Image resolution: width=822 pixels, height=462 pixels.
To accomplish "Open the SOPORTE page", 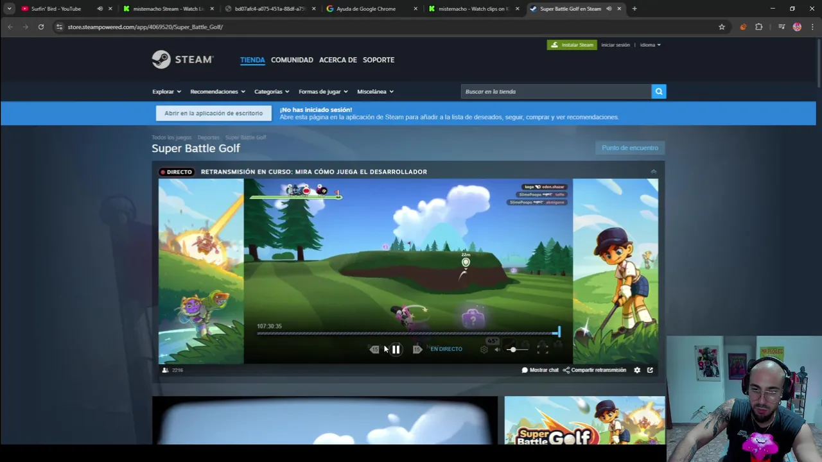I will tap(378, 60).
